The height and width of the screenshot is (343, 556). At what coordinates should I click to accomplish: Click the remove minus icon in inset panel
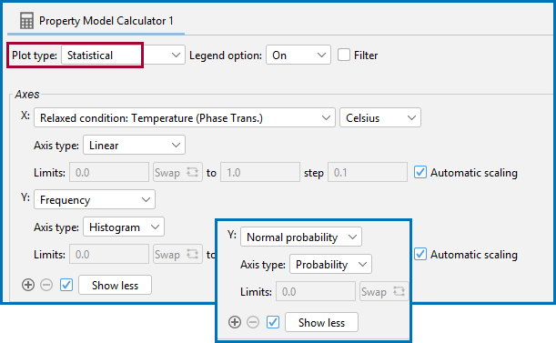click(253, 322)
